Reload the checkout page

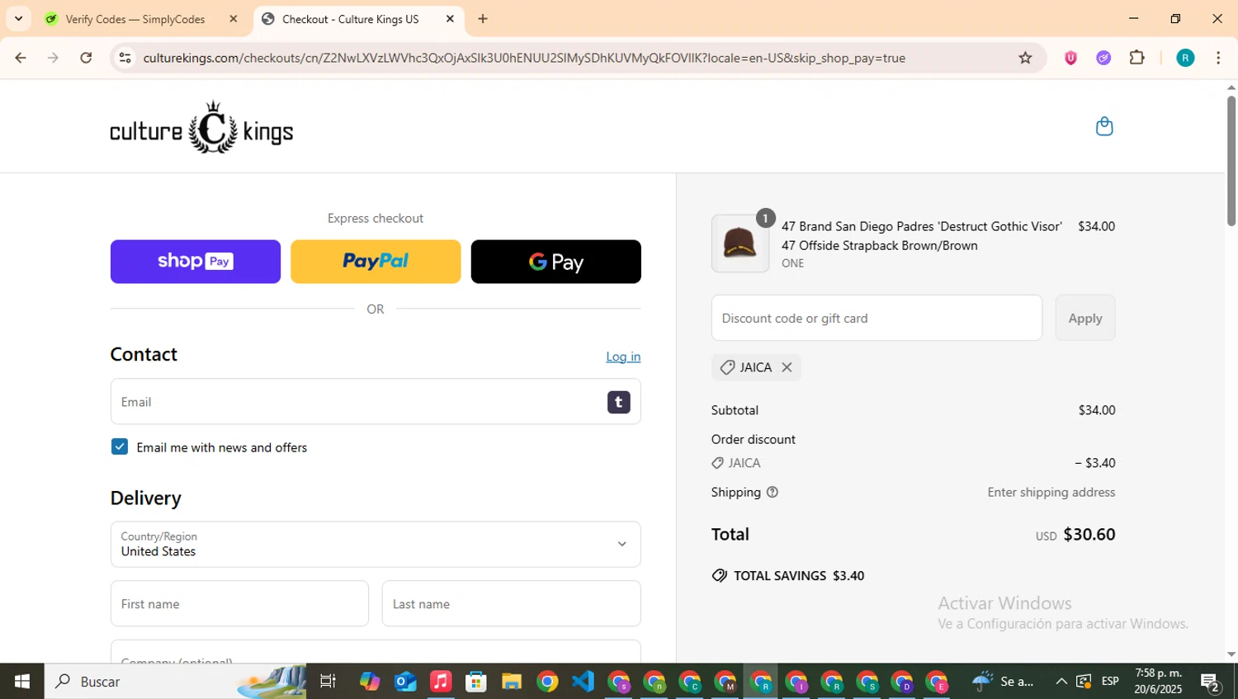point(86,58)
